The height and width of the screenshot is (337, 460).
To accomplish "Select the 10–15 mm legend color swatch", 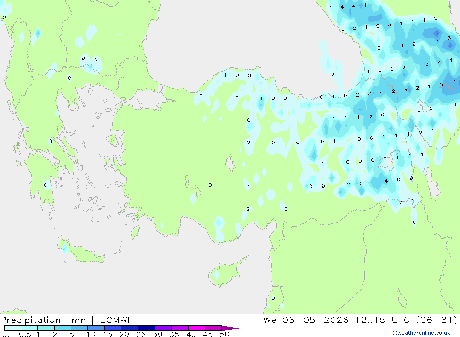I will pyautogui.click(x=96, y=328).
